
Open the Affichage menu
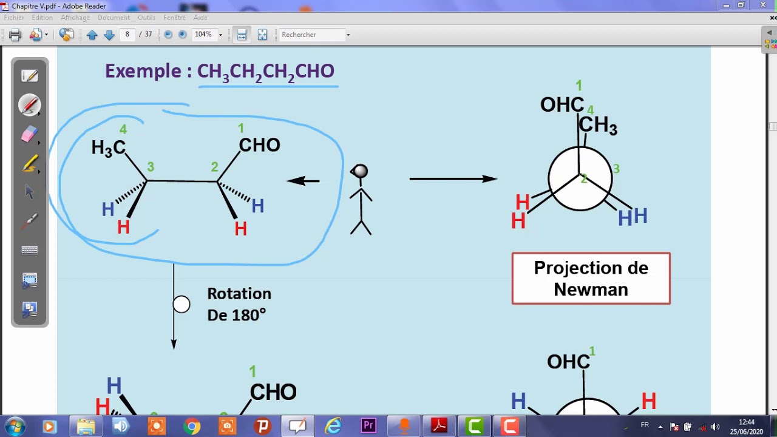pos(75,18)
